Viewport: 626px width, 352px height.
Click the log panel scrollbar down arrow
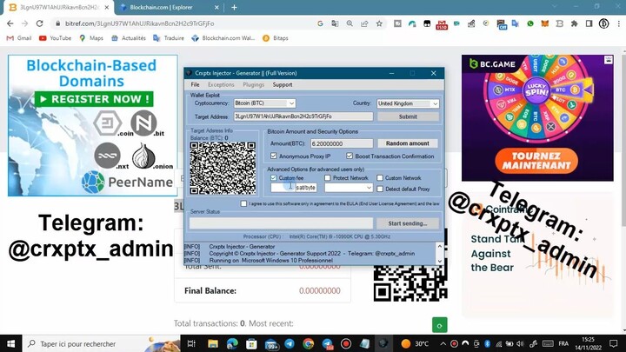click(x=440, y=261)
